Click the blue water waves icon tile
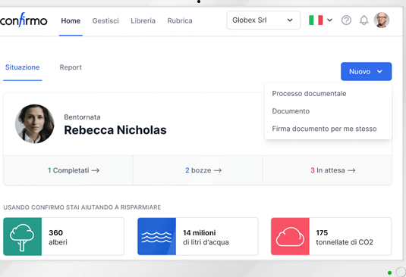The height and width of the screenshot is (277, 406). pyautogui.click(x=156, y=236)
